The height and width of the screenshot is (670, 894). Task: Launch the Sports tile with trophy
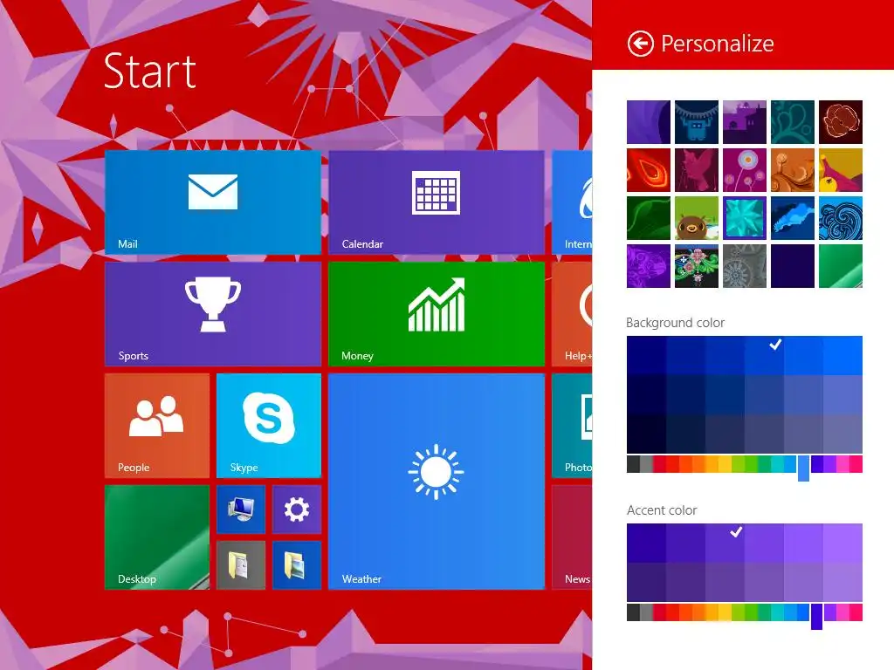(213, 314)
